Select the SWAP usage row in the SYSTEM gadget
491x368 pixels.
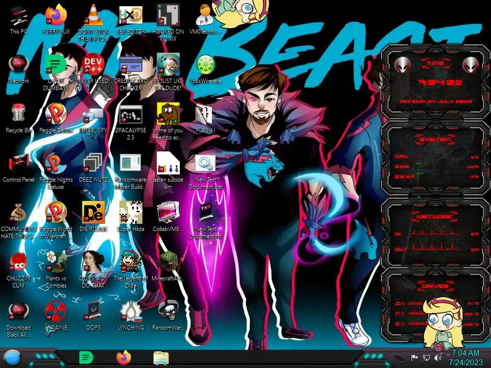click(436, 176)
